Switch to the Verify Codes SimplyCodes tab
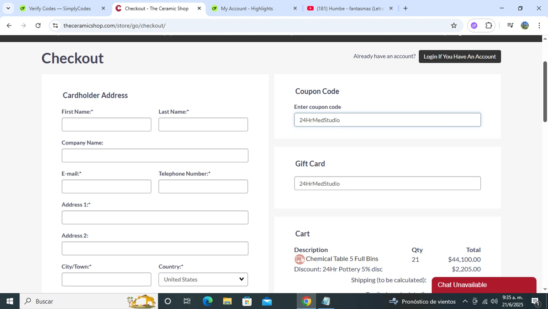 point(60,8)
